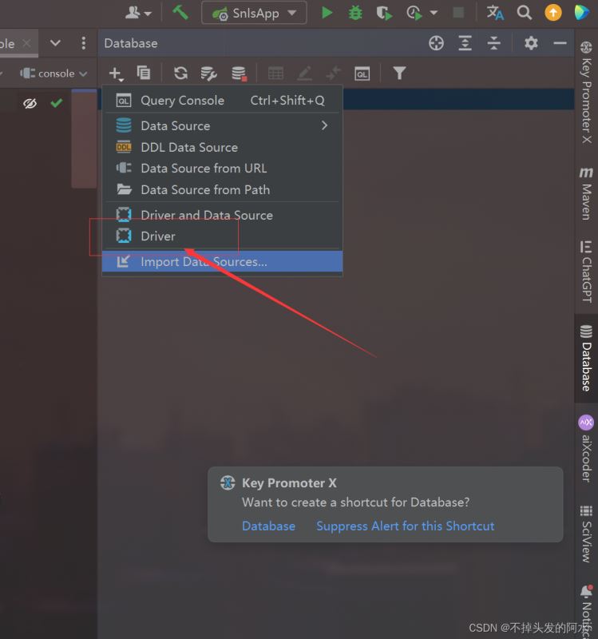Click the plus New button in Database toolbar
The width and height of the screenshot is (598, 639).
[x=116, y=73]
